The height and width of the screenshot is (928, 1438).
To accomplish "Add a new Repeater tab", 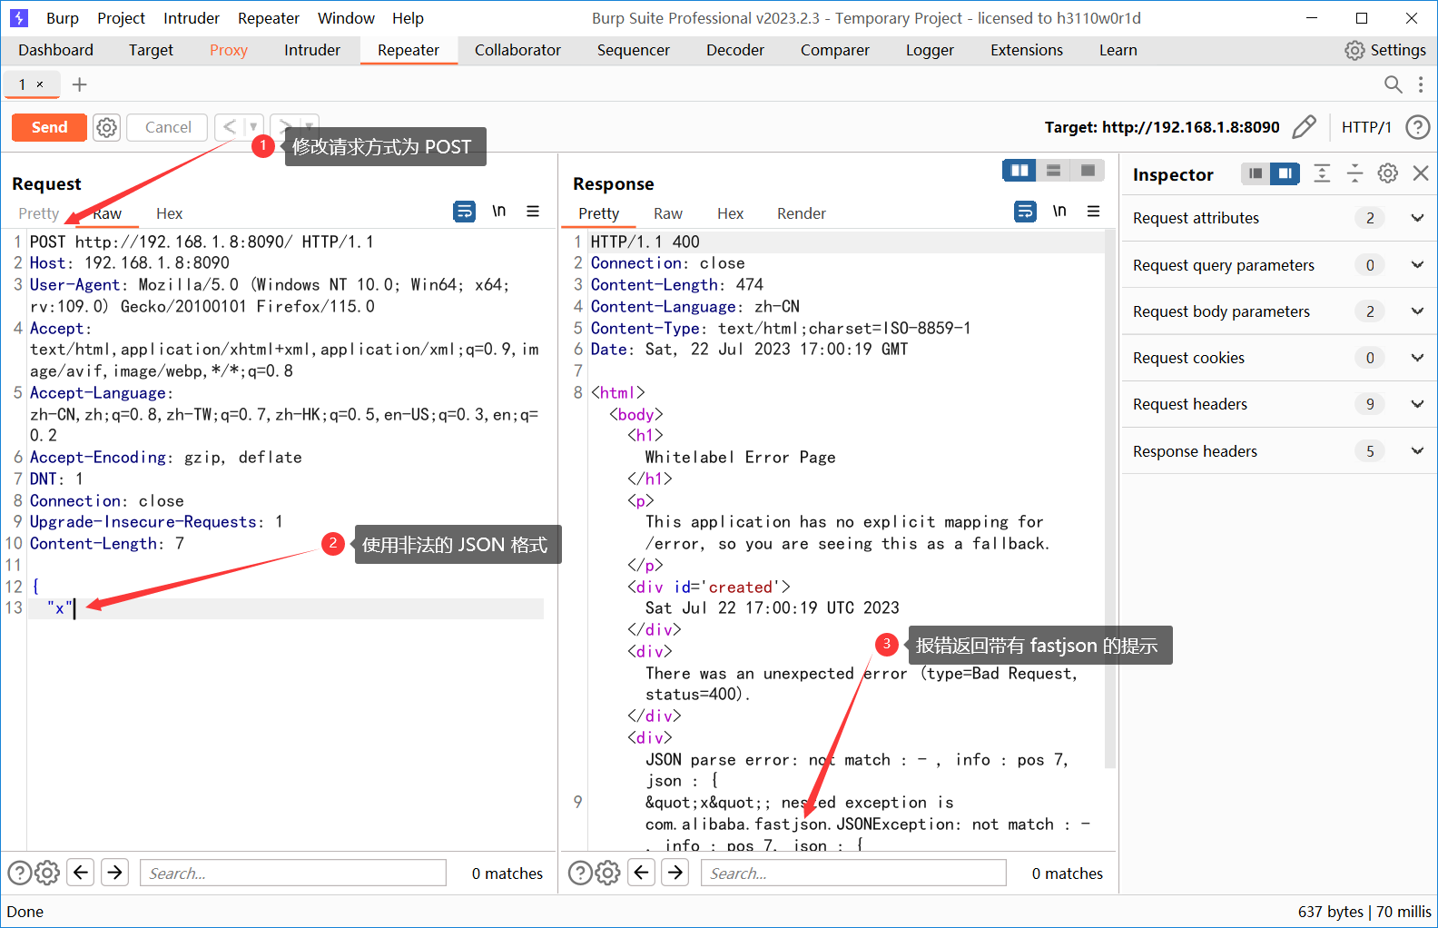I will [x=80, y=84].
